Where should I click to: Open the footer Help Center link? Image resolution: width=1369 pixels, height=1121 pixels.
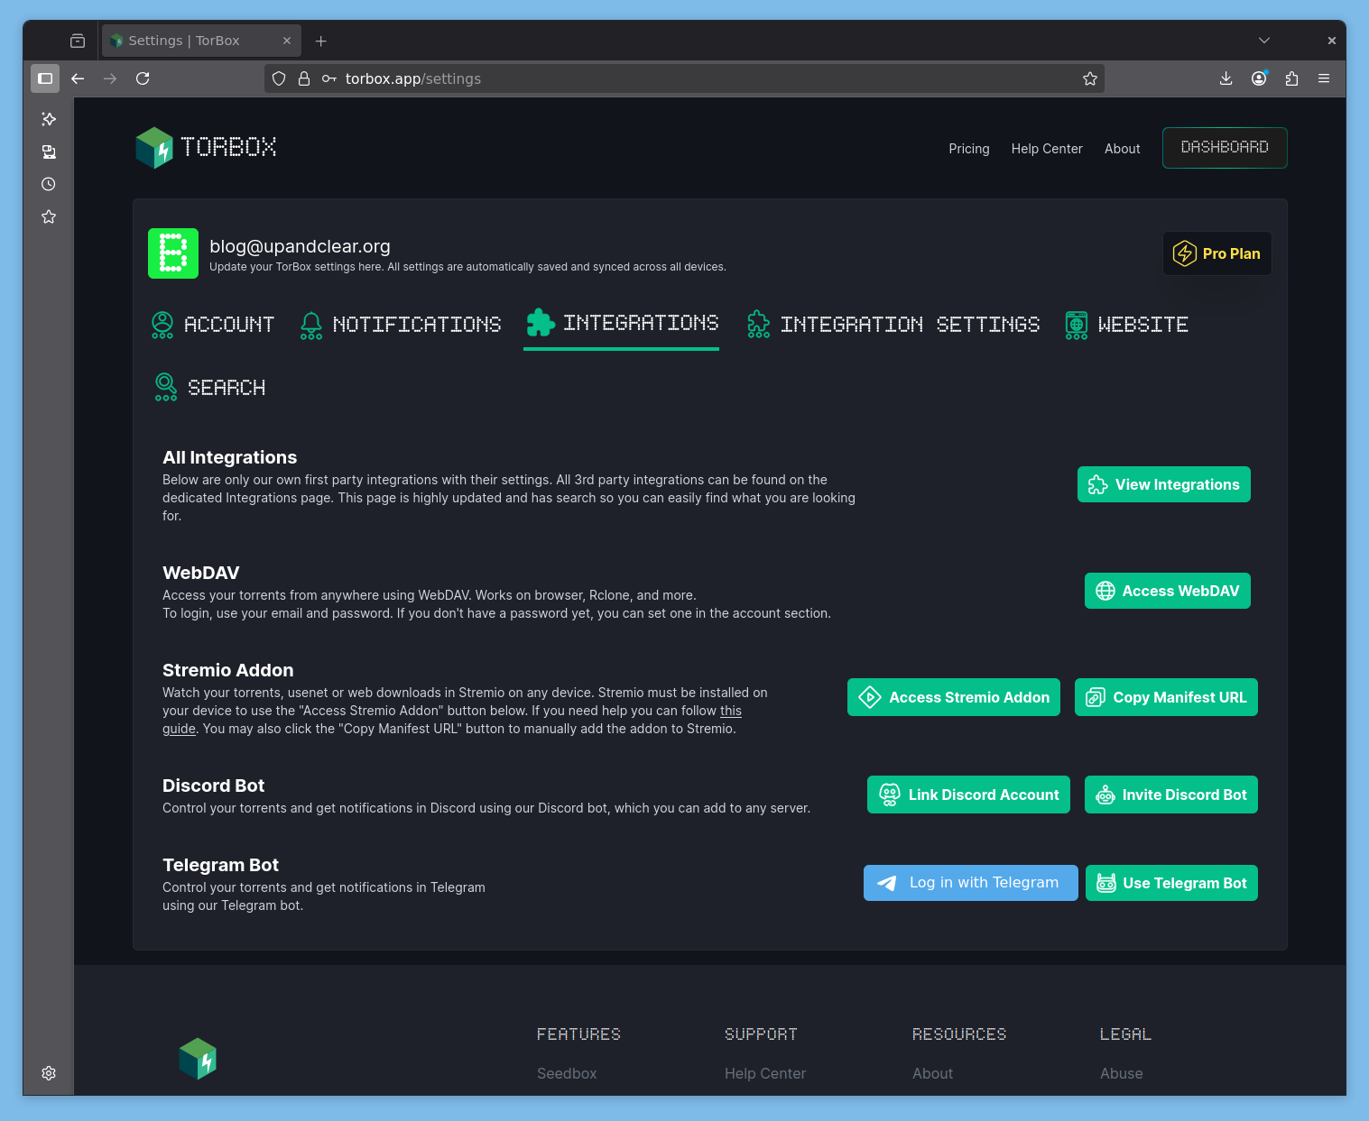pos(765,1073)
